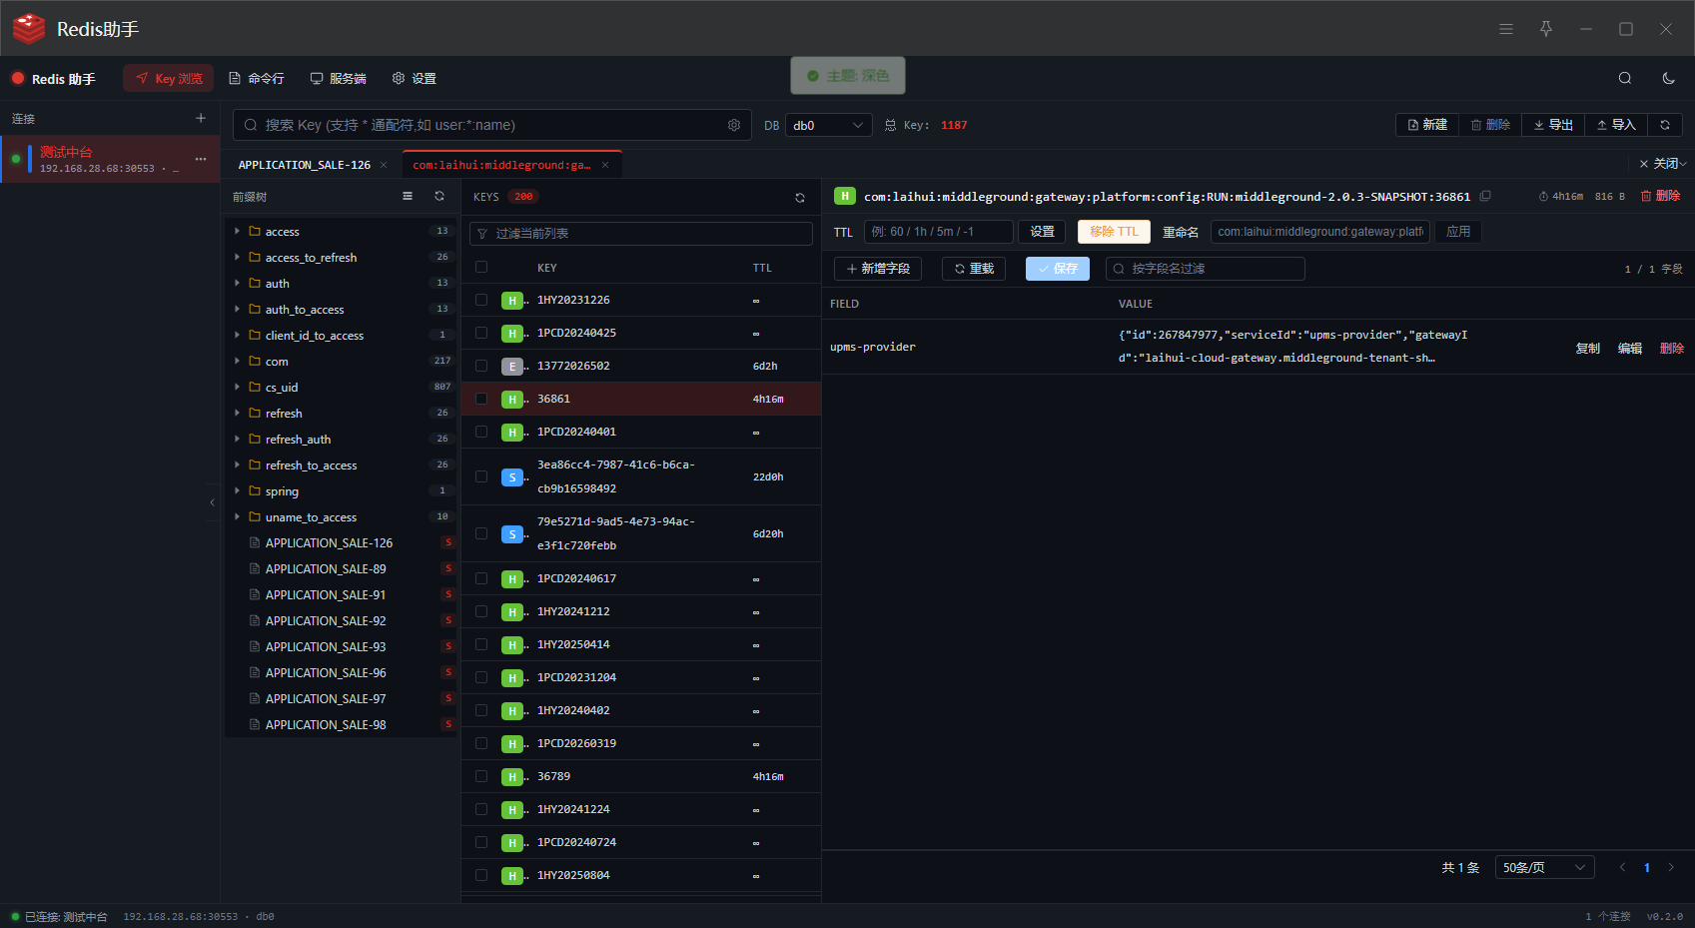Expand the access_to_refresh folder
The width and height of the screenshot is (1695, 928).
click(x=238, y=257)
